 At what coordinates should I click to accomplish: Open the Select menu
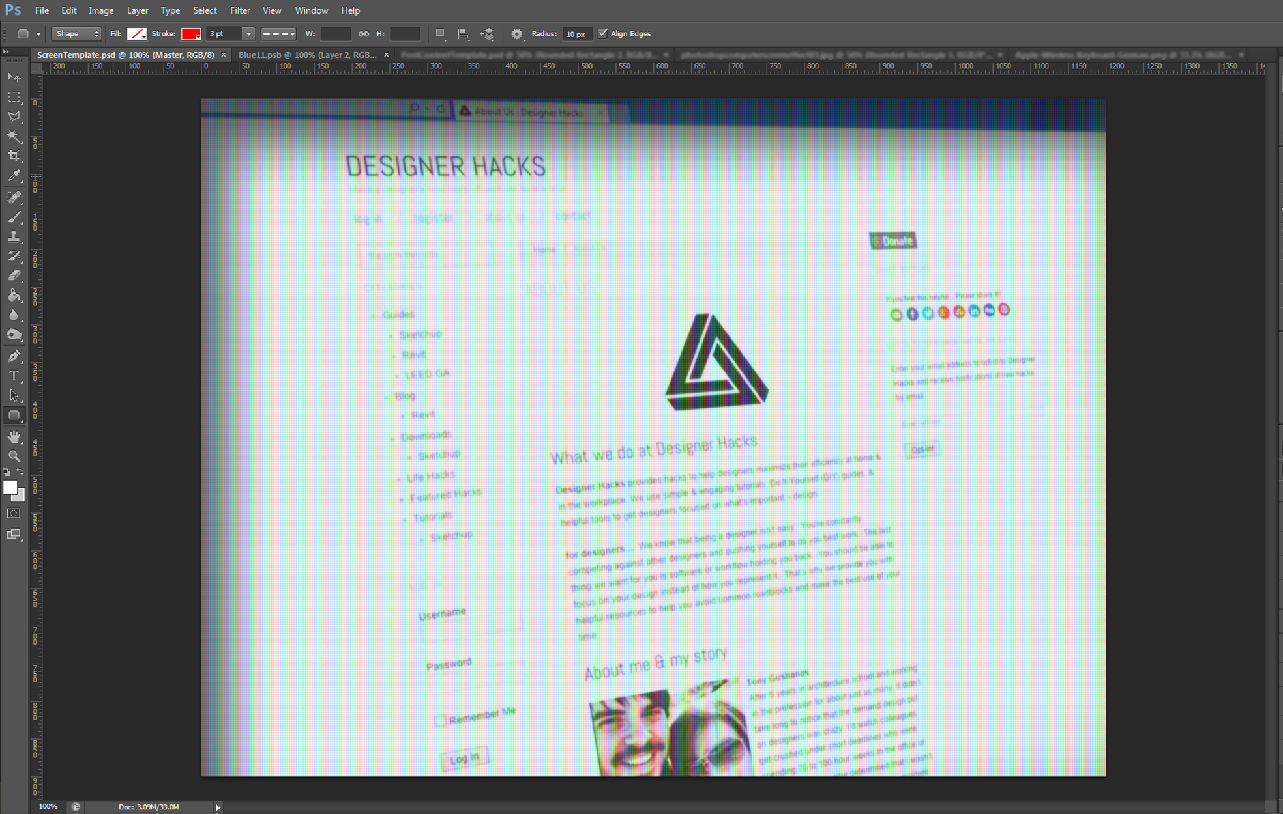[x=205, y=10]
